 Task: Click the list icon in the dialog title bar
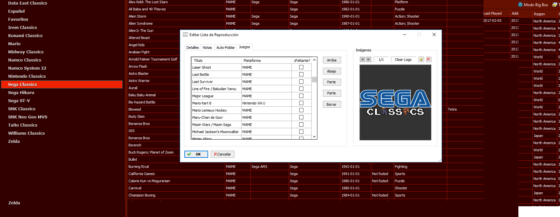(185, 34)
